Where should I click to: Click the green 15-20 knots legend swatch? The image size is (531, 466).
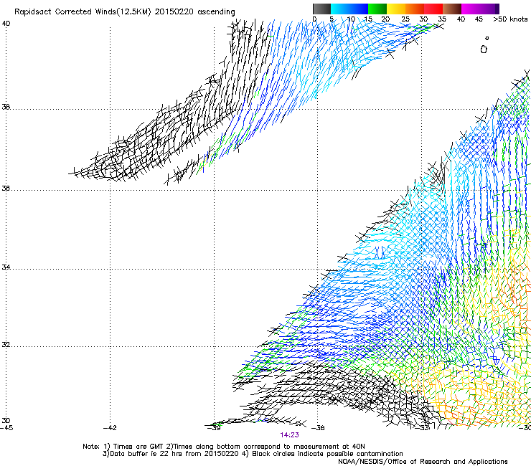coord(377,9)
